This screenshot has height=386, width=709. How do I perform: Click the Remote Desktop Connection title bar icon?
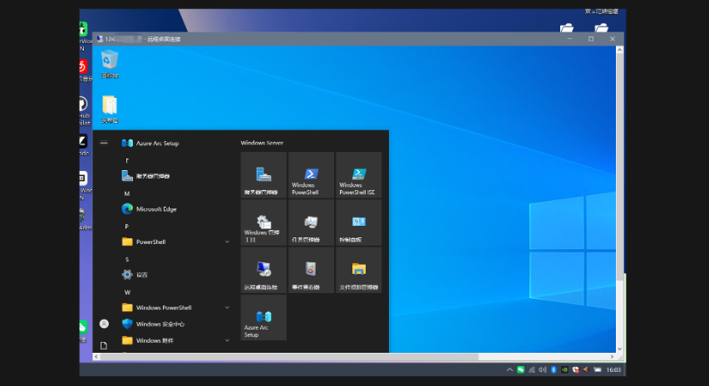click(100, 39)
